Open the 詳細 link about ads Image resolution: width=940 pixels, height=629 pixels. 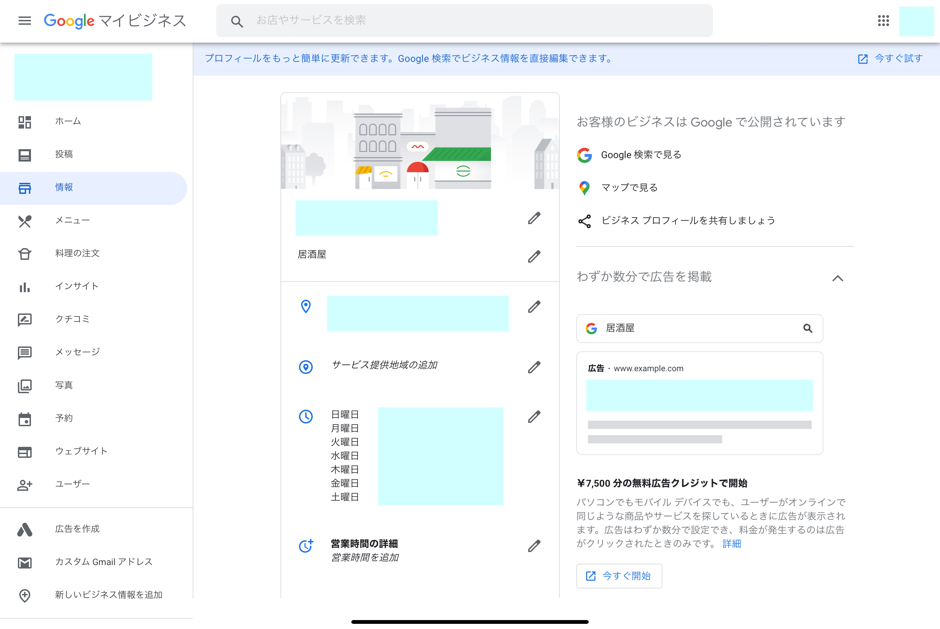click(x=731, y=543)
